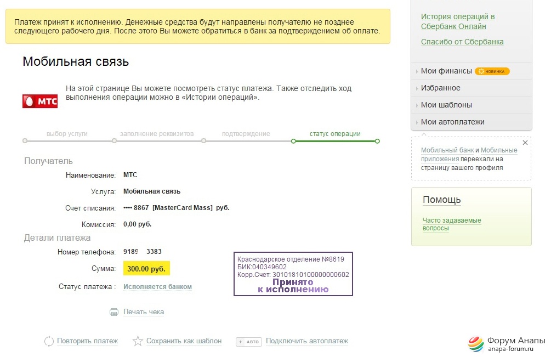
Task: Open История операций в Сбербанк Онлайн
Action: [x=458, y=21]
